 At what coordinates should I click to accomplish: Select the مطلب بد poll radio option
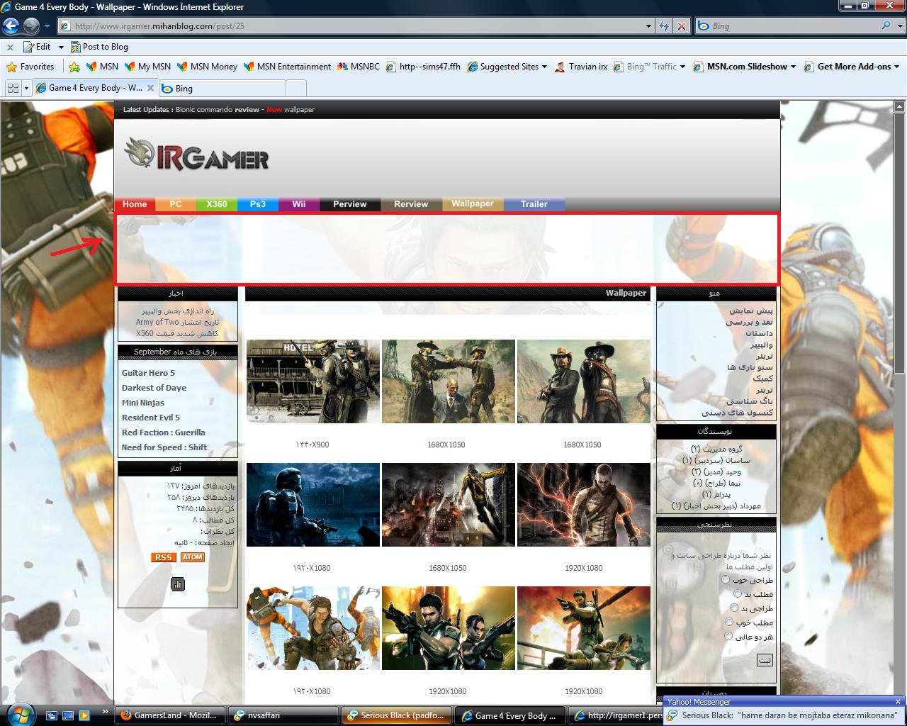[x=738, y=593]
